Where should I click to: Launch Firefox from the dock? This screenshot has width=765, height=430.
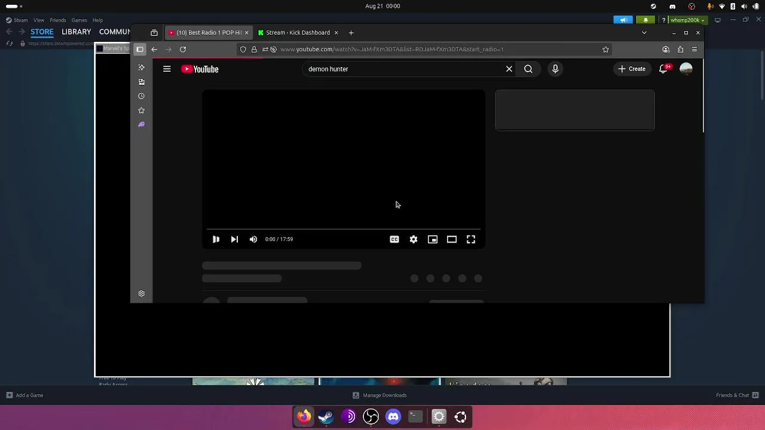click(x=304, y=416)
